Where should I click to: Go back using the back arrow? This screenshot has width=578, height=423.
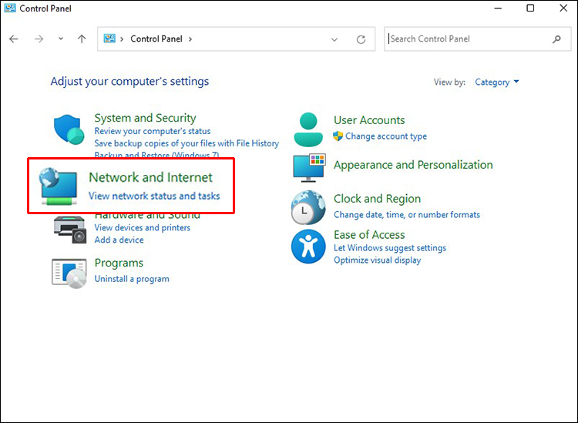click(14, 39)
